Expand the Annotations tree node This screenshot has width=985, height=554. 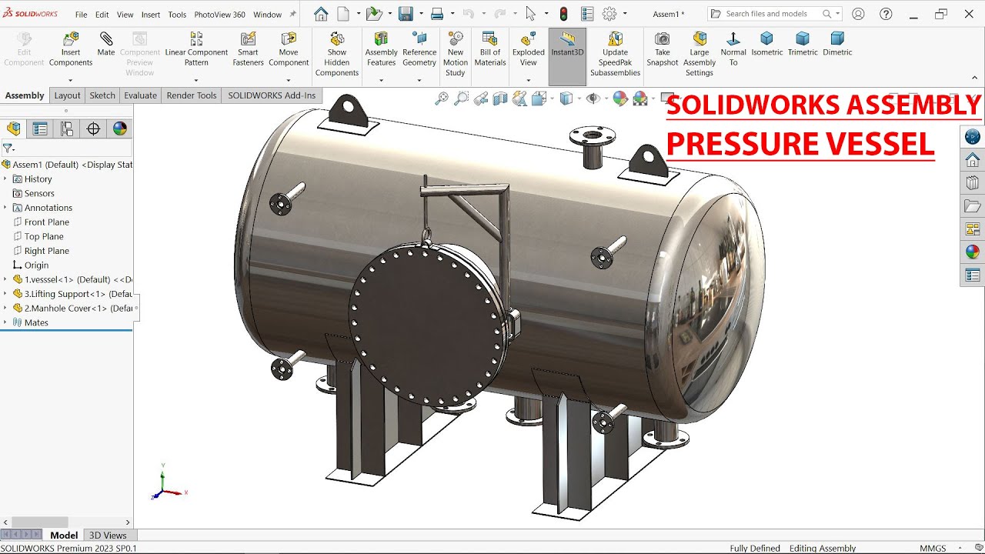click(5, 208)
